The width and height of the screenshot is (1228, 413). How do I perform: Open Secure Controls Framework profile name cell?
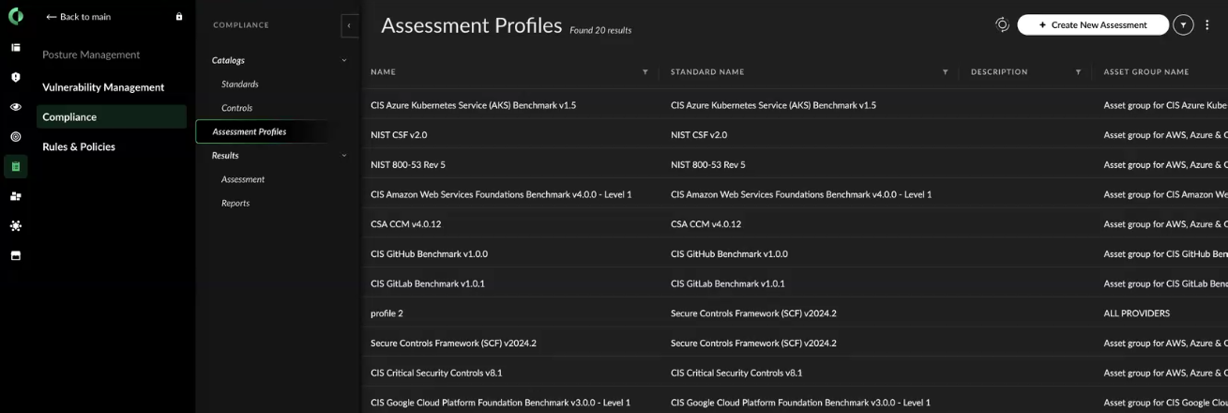pos(453,344)
